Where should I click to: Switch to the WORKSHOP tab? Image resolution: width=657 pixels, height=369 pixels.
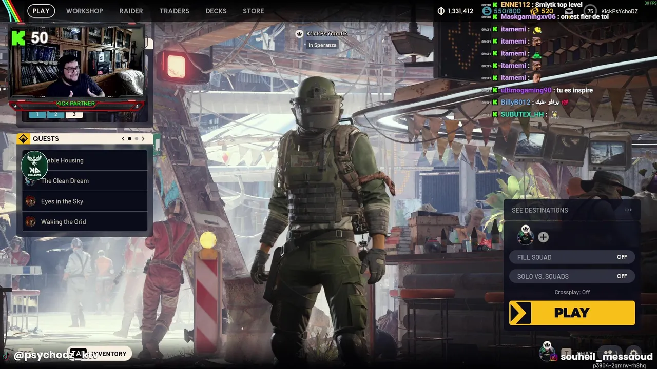click(x=84, y=11)
